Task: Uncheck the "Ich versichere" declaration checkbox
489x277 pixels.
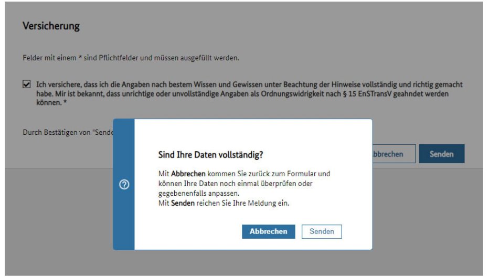Action: coord(27,84)
